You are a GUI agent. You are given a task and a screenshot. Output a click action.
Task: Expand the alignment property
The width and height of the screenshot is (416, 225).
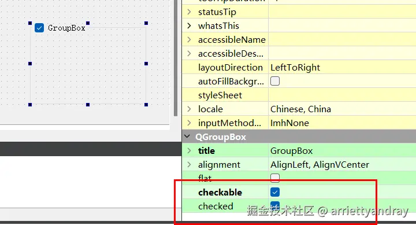coord(189,165)
